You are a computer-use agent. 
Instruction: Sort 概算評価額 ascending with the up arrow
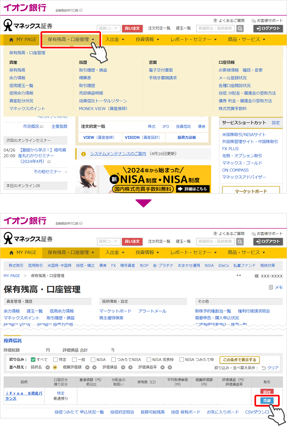tap(94, 367)
